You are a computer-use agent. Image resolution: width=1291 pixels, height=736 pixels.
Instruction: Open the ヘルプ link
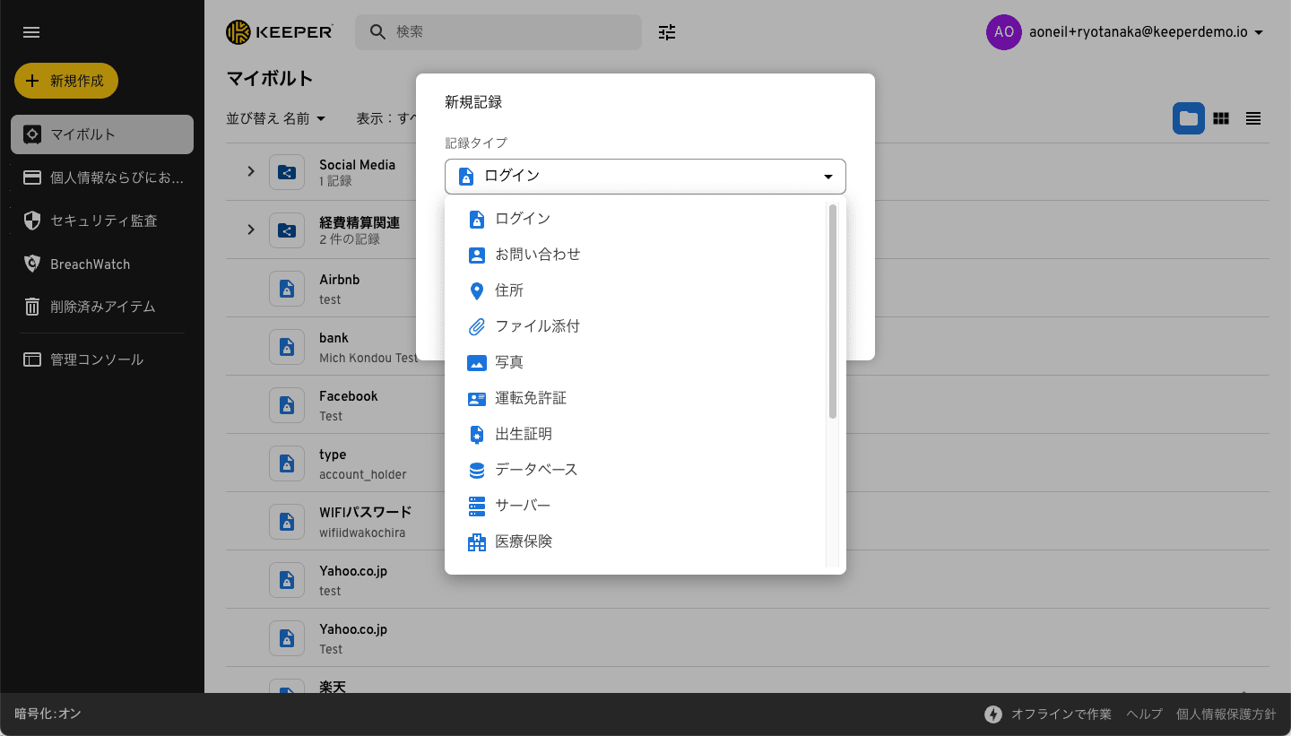click(1144, 714)
